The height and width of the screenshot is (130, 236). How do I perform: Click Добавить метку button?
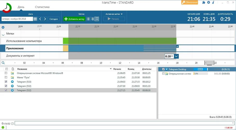tap(74, 19)
